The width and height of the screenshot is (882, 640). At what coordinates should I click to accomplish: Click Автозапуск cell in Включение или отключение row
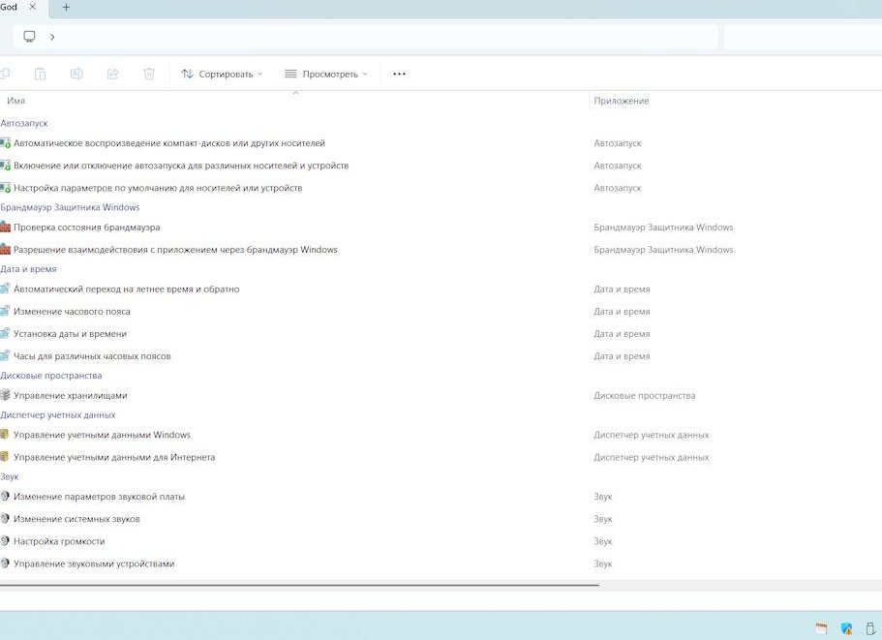[618, 166]
